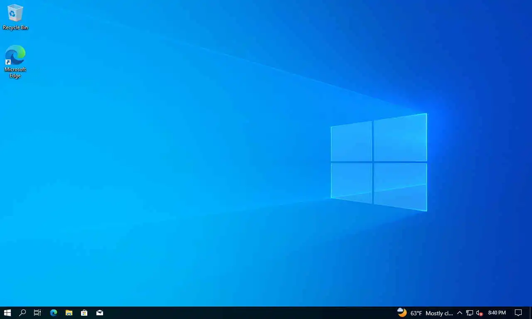Open Microsoft Store from the taskbar
The height and width of the screenshot is (319, 532).
pos(84,313)
